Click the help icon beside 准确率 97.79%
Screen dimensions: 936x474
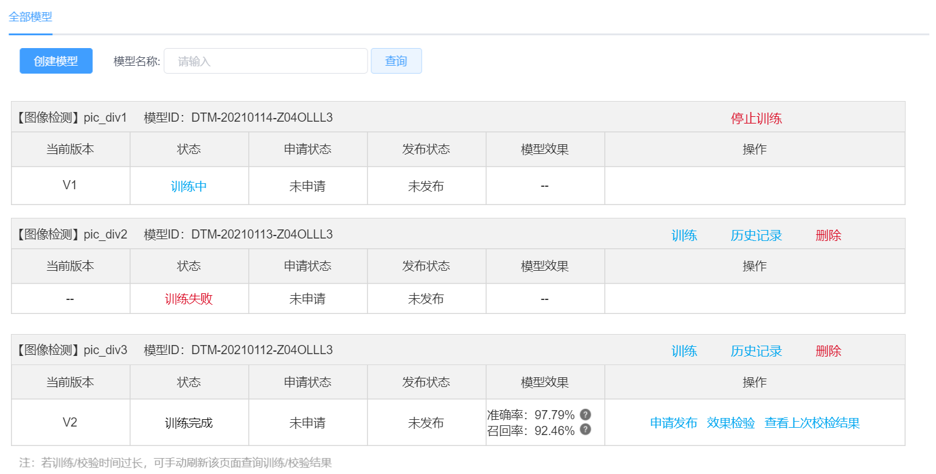585,414
